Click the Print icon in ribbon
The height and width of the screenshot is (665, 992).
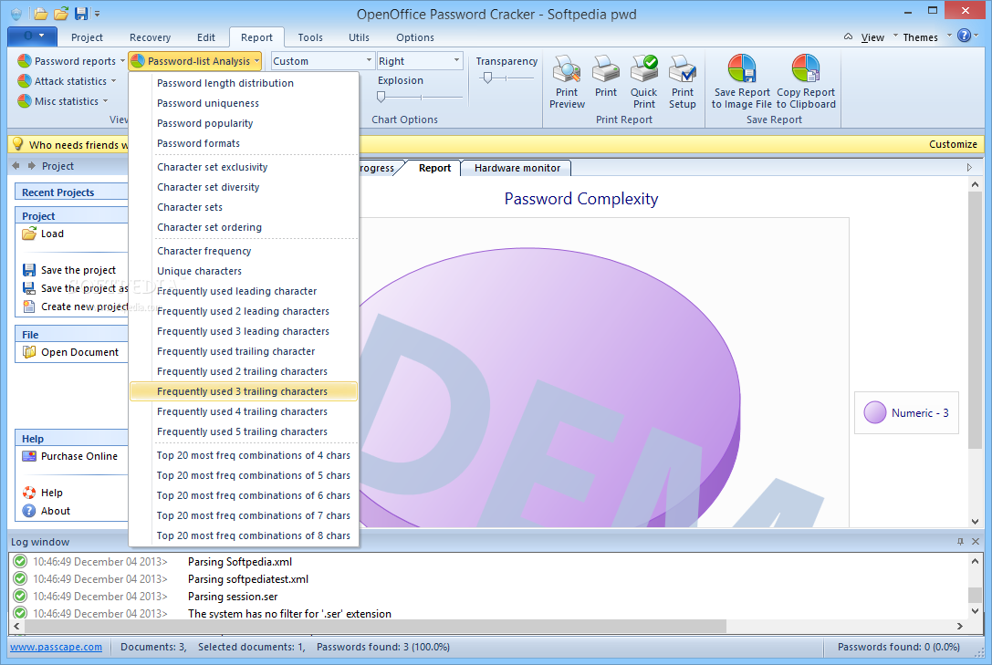pos(605,69)
